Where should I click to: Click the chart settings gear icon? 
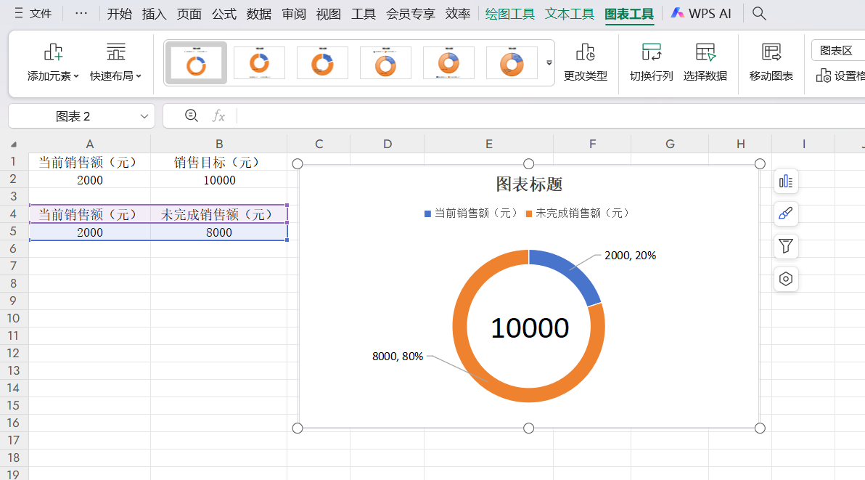click(x=786, y=279)
